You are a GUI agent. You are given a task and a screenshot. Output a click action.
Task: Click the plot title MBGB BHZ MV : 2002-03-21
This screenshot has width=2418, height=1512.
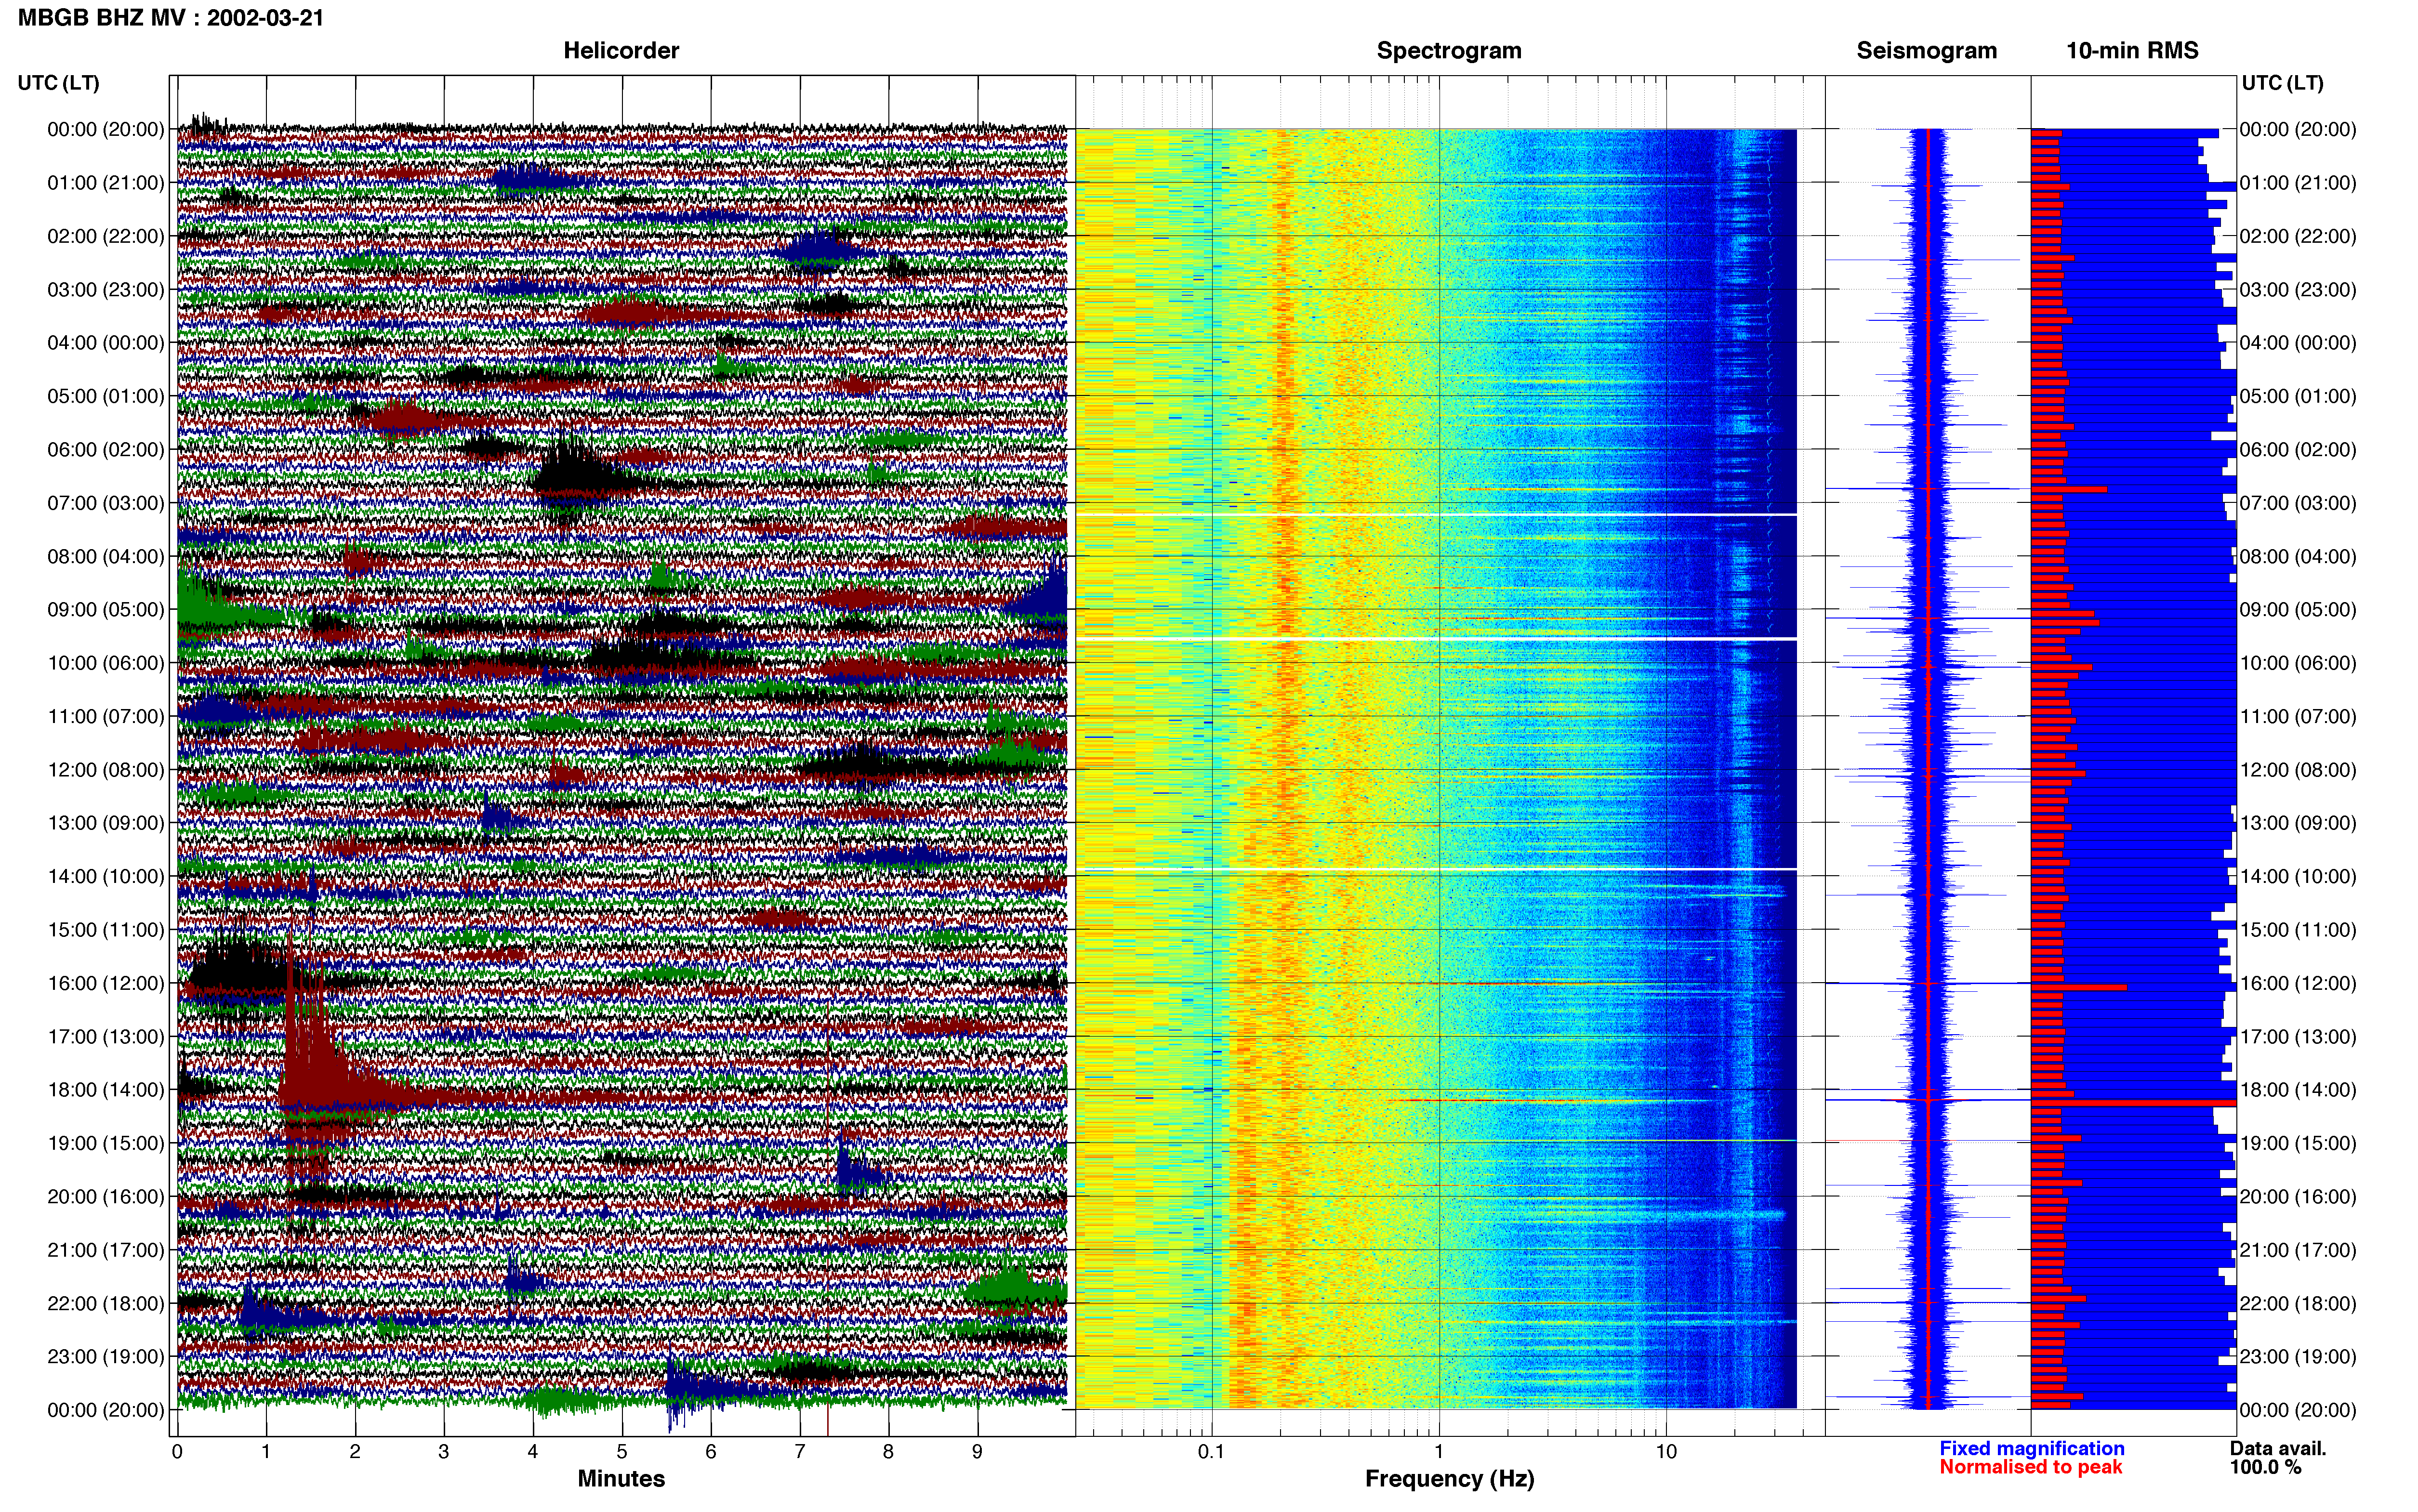[x=171, y=18]
